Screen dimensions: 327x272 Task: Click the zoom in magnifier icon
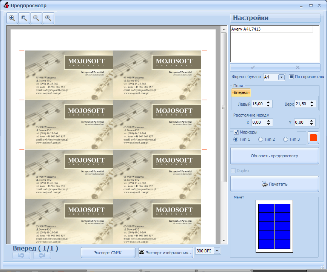(x=48, y=18)
